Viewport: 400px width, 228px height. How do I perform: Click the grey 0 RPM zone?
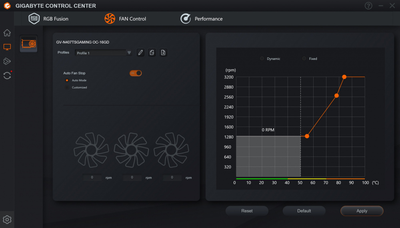click(x=268, y=157)
